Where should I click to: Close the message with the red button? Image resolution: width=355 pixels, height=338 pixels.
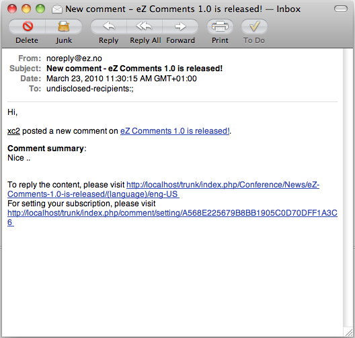pos(12,9)
